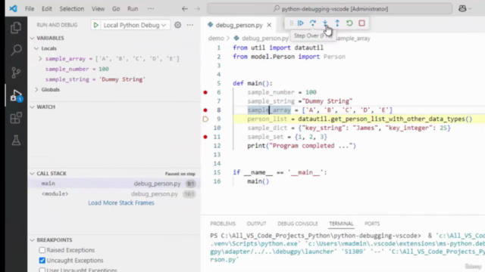The image size is (485, 272).
Task: Open the Selection menu
Action: coord(72,8)
